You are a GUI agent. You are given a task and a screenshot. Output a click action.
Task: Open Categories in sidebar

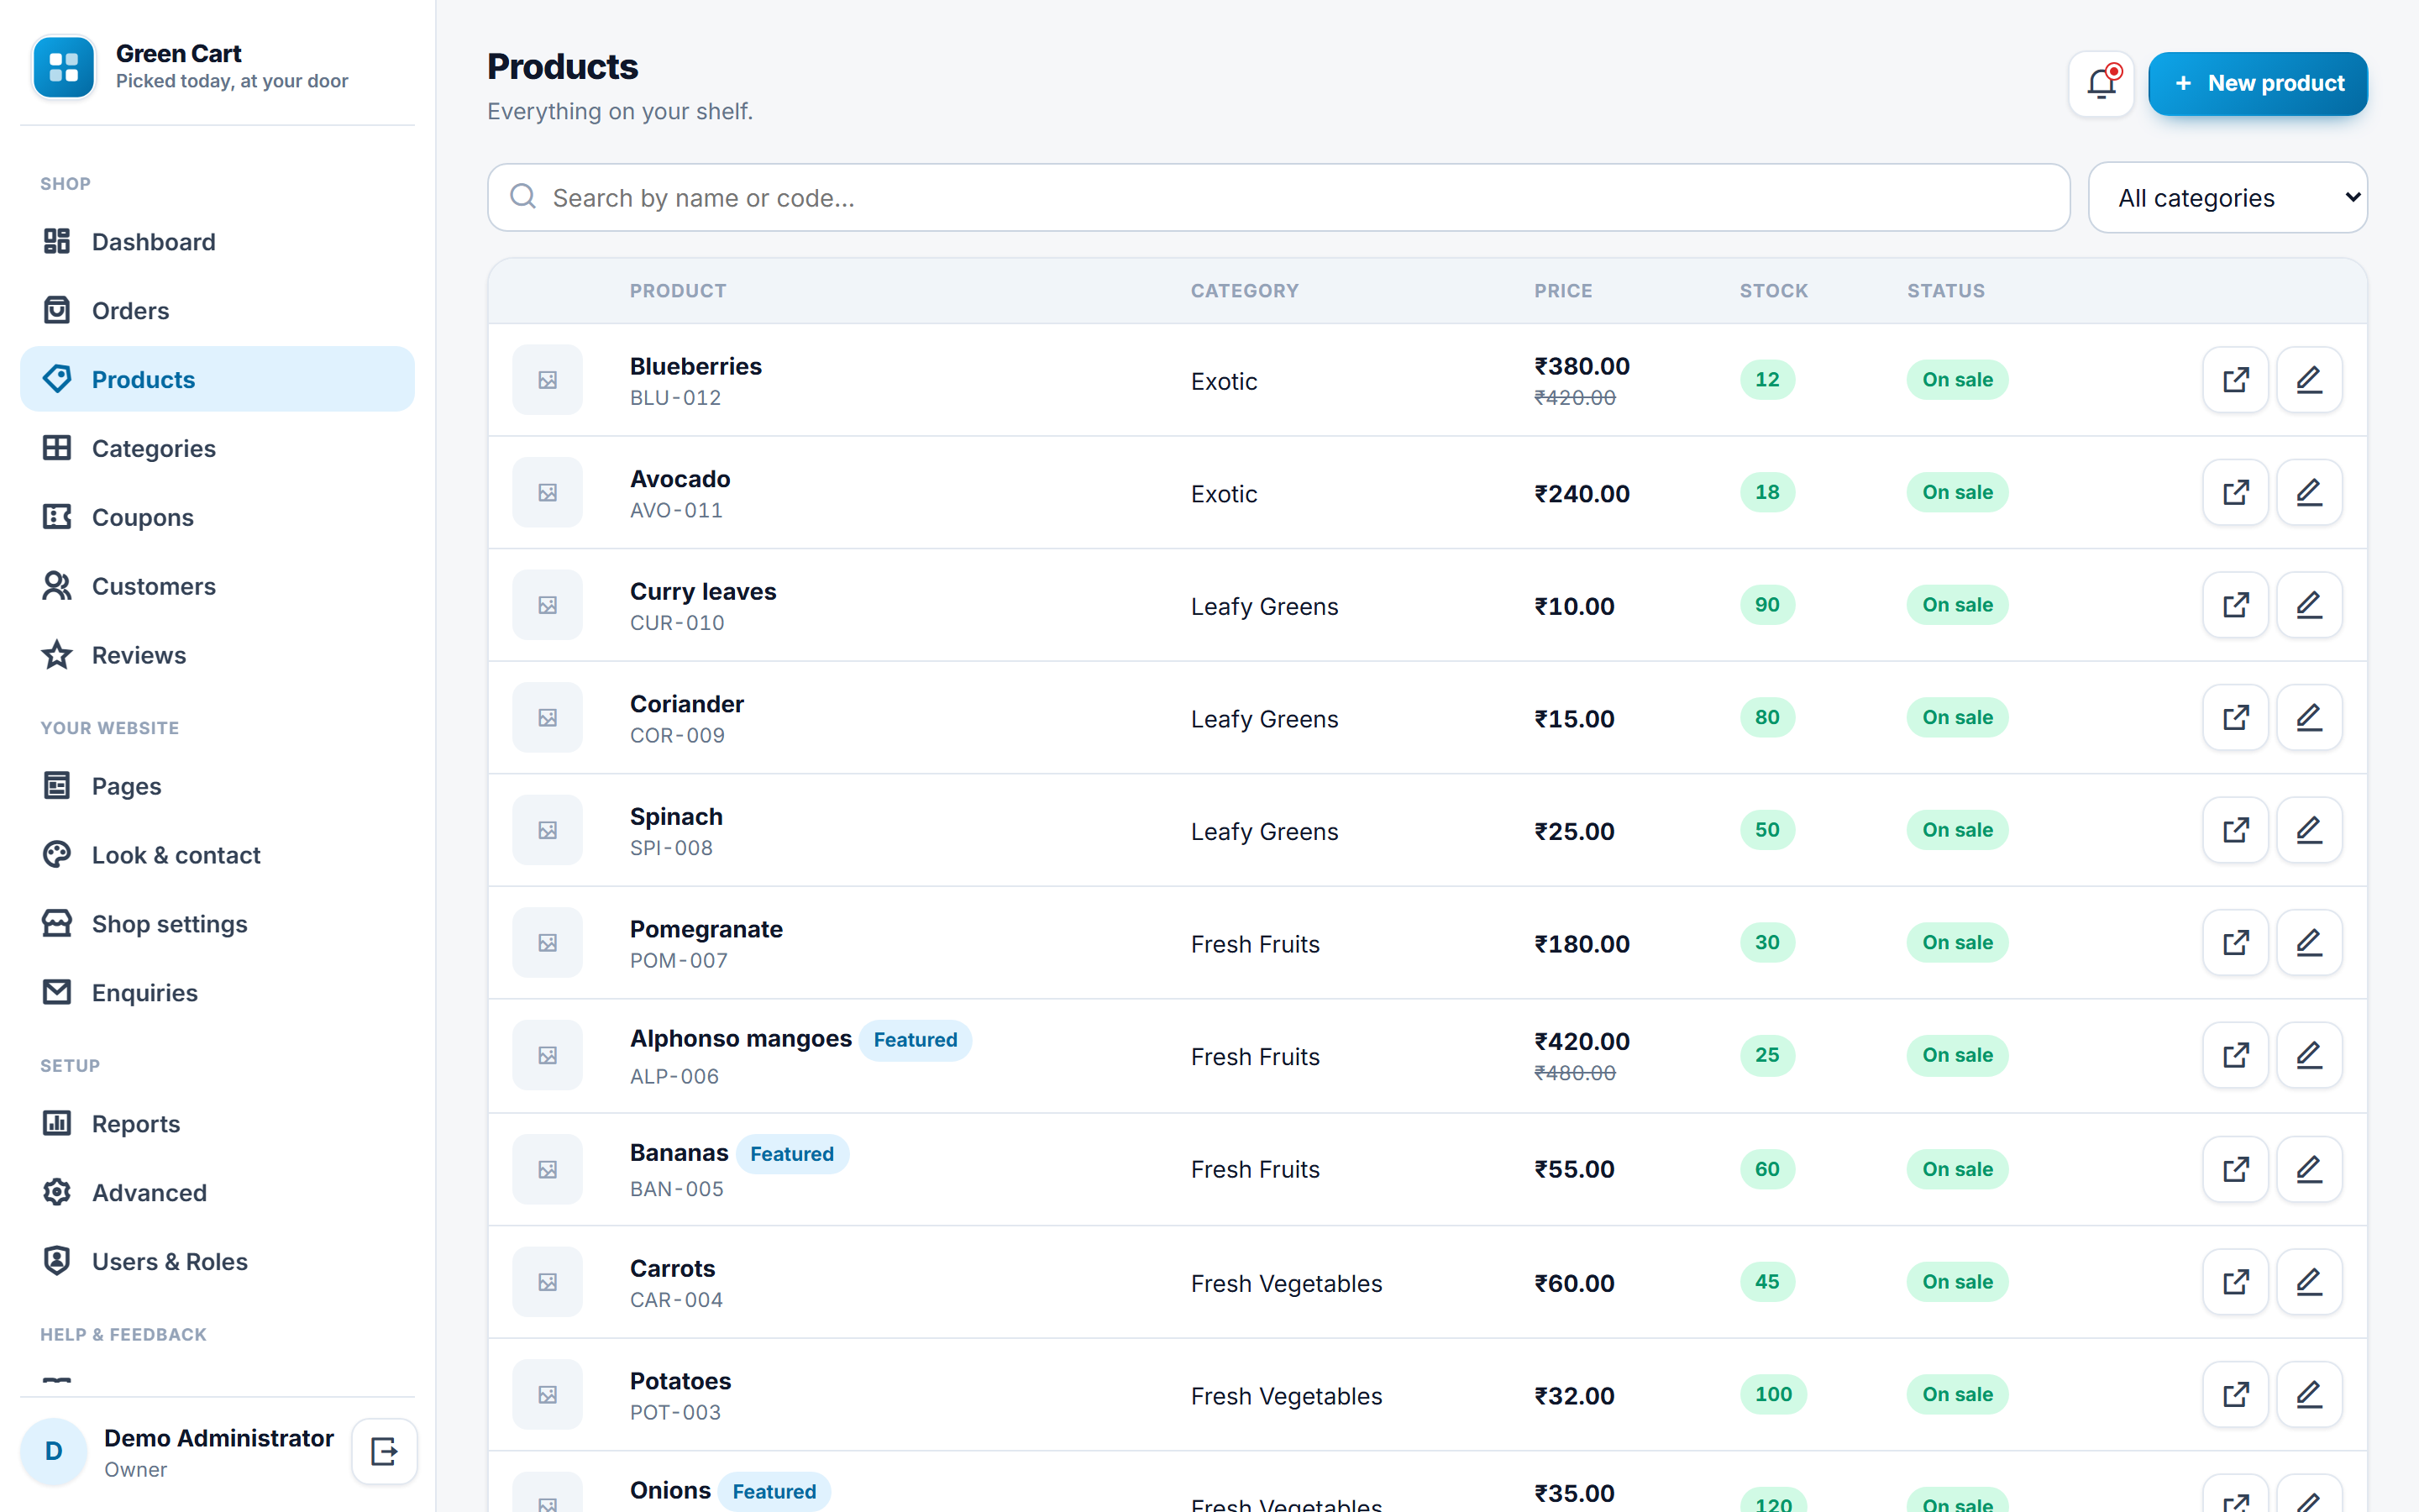point(217,448)
